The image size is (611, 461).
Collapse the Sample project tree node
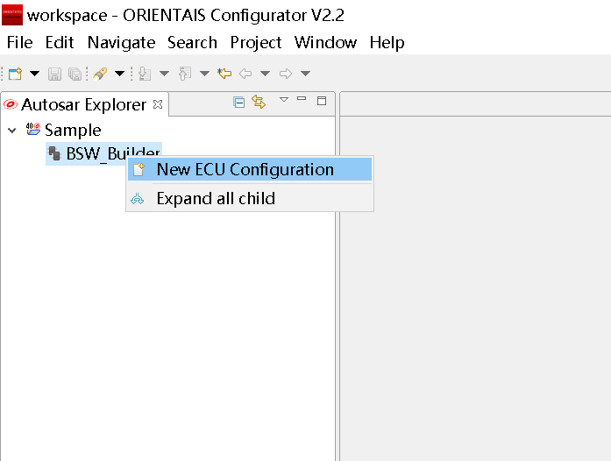12,131
